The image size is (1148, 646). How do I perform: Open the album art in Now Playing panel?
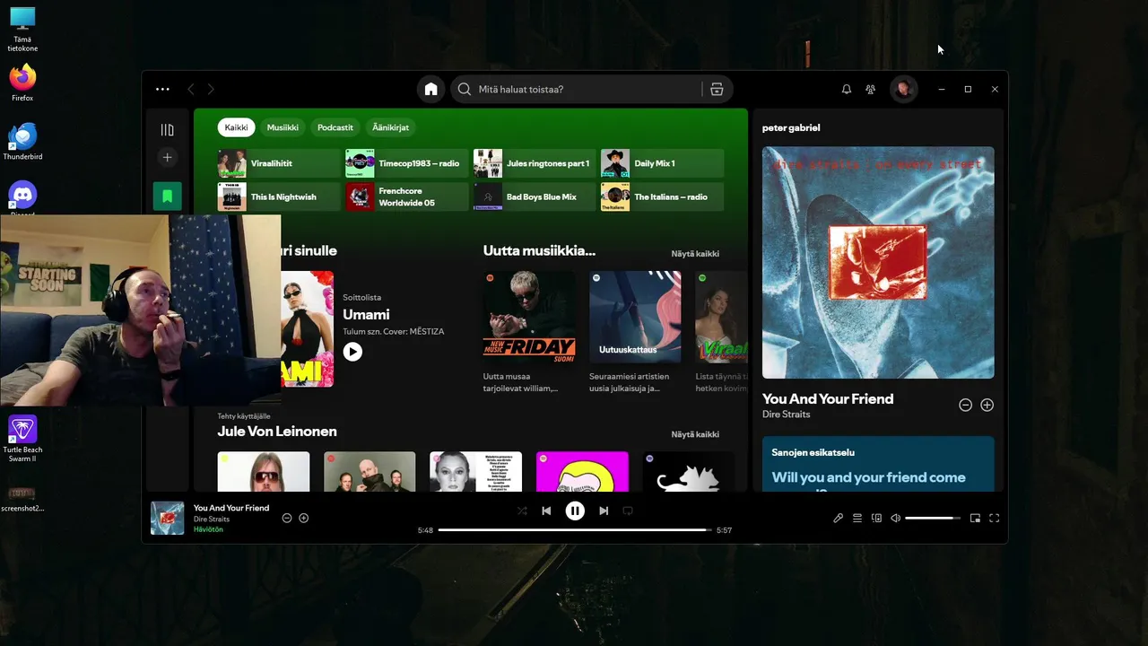click(x=878, y=262)
